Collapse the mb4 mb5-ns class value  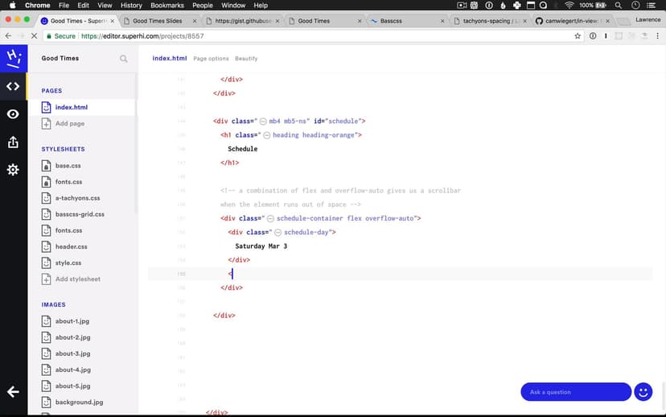pos(263,121)
